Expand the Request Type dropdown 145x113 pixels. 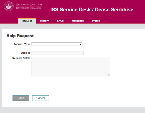57,44
